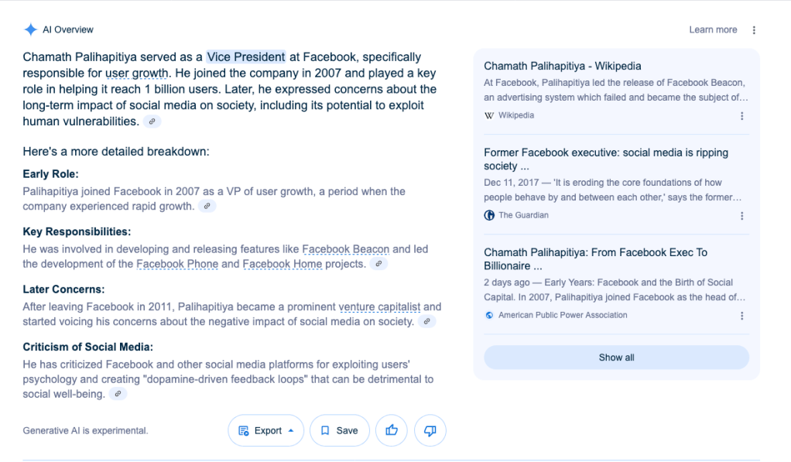Viewport: 791px width, 462px height.
Task: Click the thumbs up feedback icon
Action: click(x=392, y=430)
